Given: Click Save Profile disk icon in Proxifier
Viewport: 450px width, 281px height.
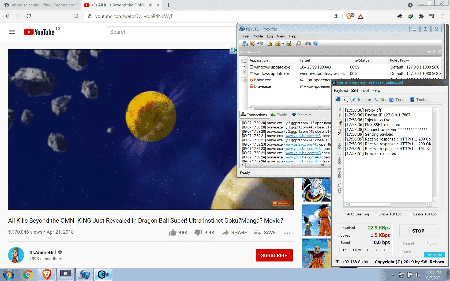Looking at the screenshot, I should click(289, 43).
